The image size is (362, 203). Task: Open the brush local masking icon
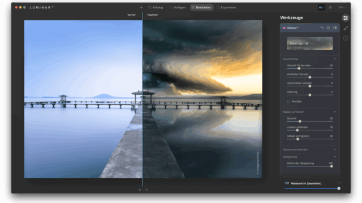coord(346,28)
